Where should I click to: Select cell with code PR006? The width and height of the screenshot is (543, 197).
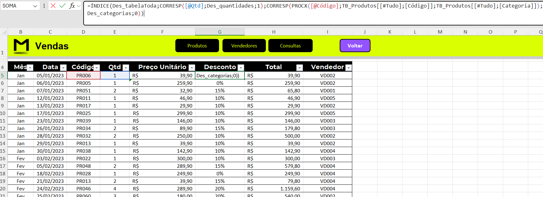point(83,75)
